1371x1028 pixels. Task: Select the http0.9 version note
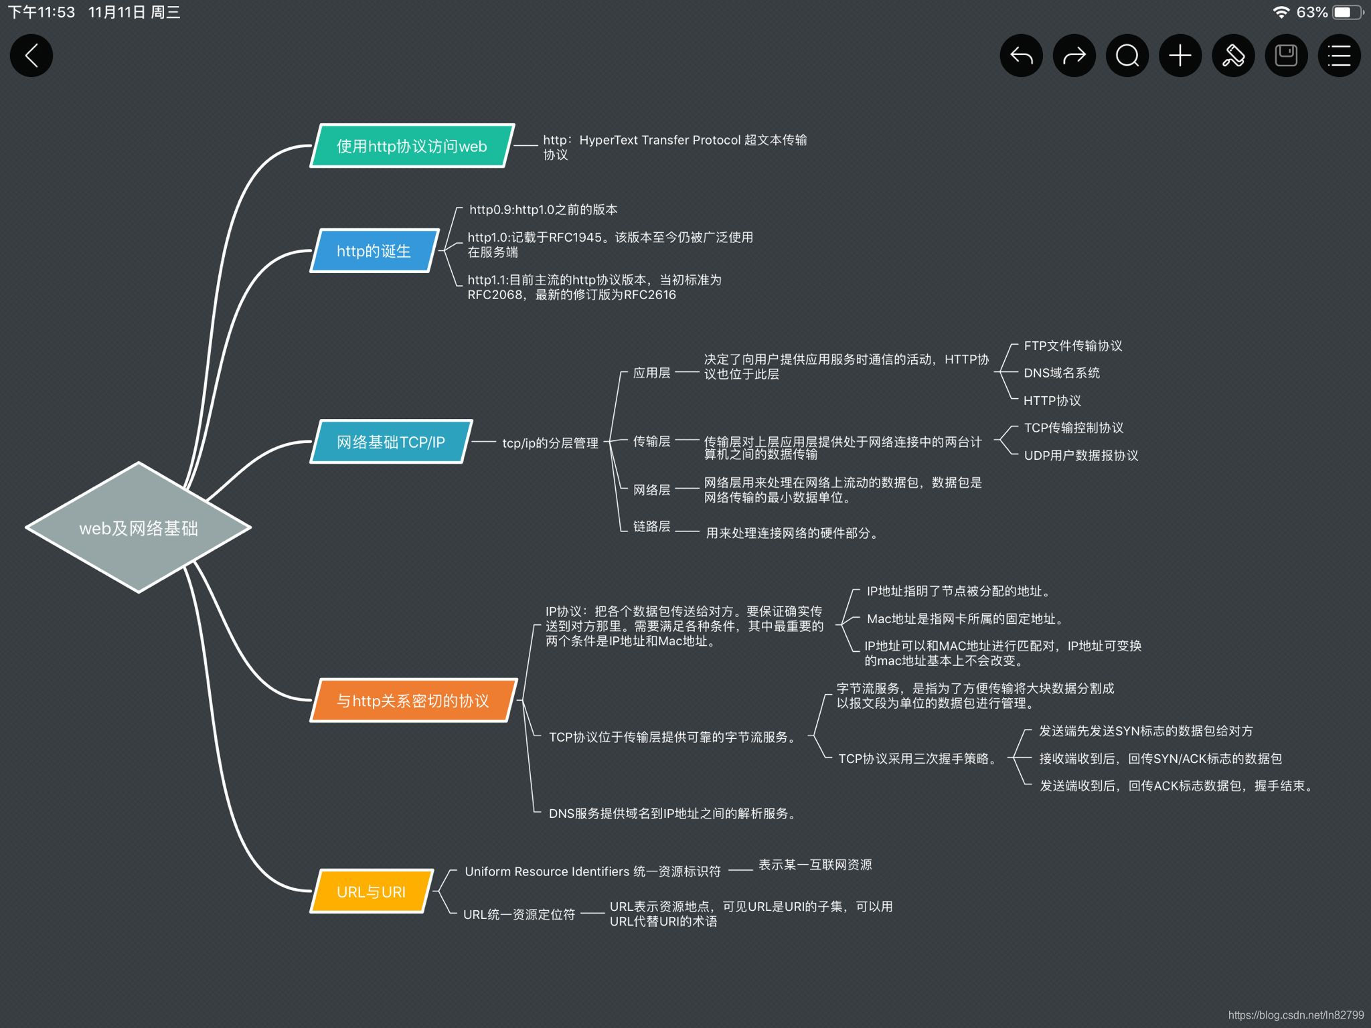coord(543,209)
